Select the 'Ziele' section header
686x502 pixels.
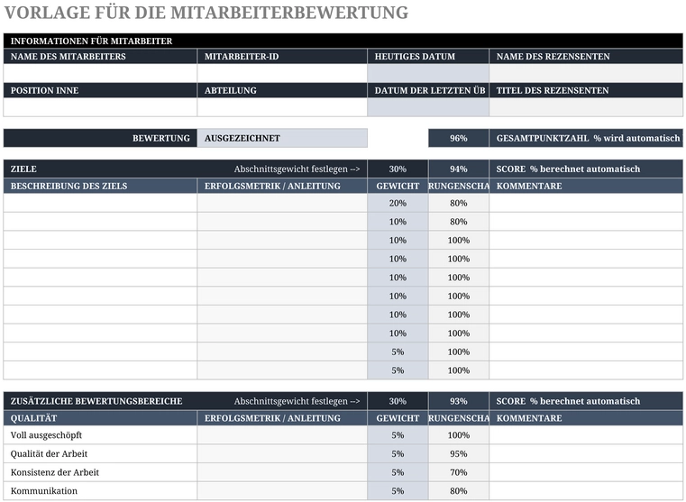click(x=185, y=169)
